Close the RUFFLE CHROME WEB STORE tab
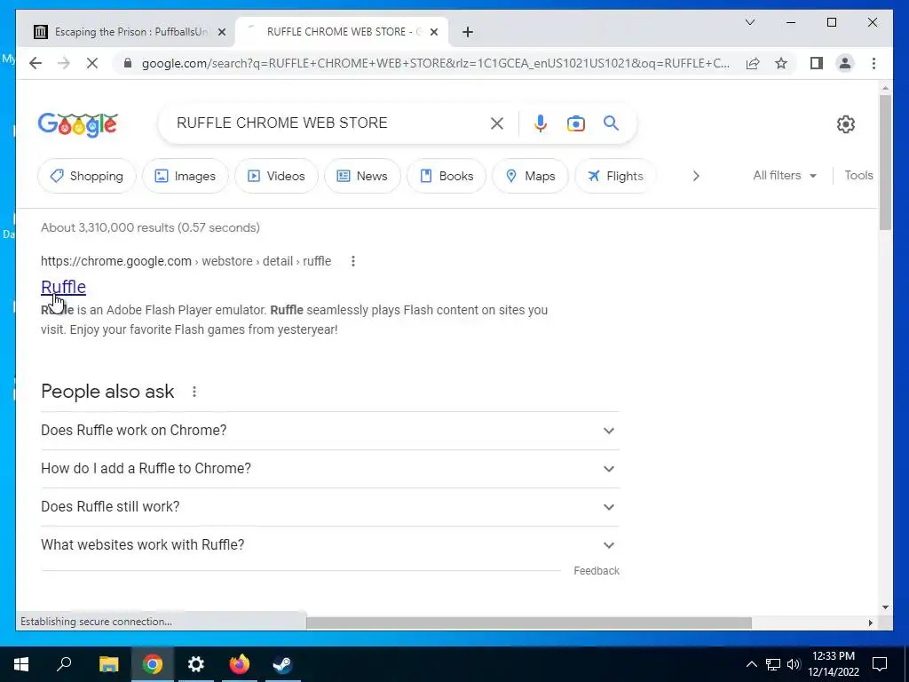Image resolution: width=909 pixels, height=682 pixels. click(x=433, y=32)
